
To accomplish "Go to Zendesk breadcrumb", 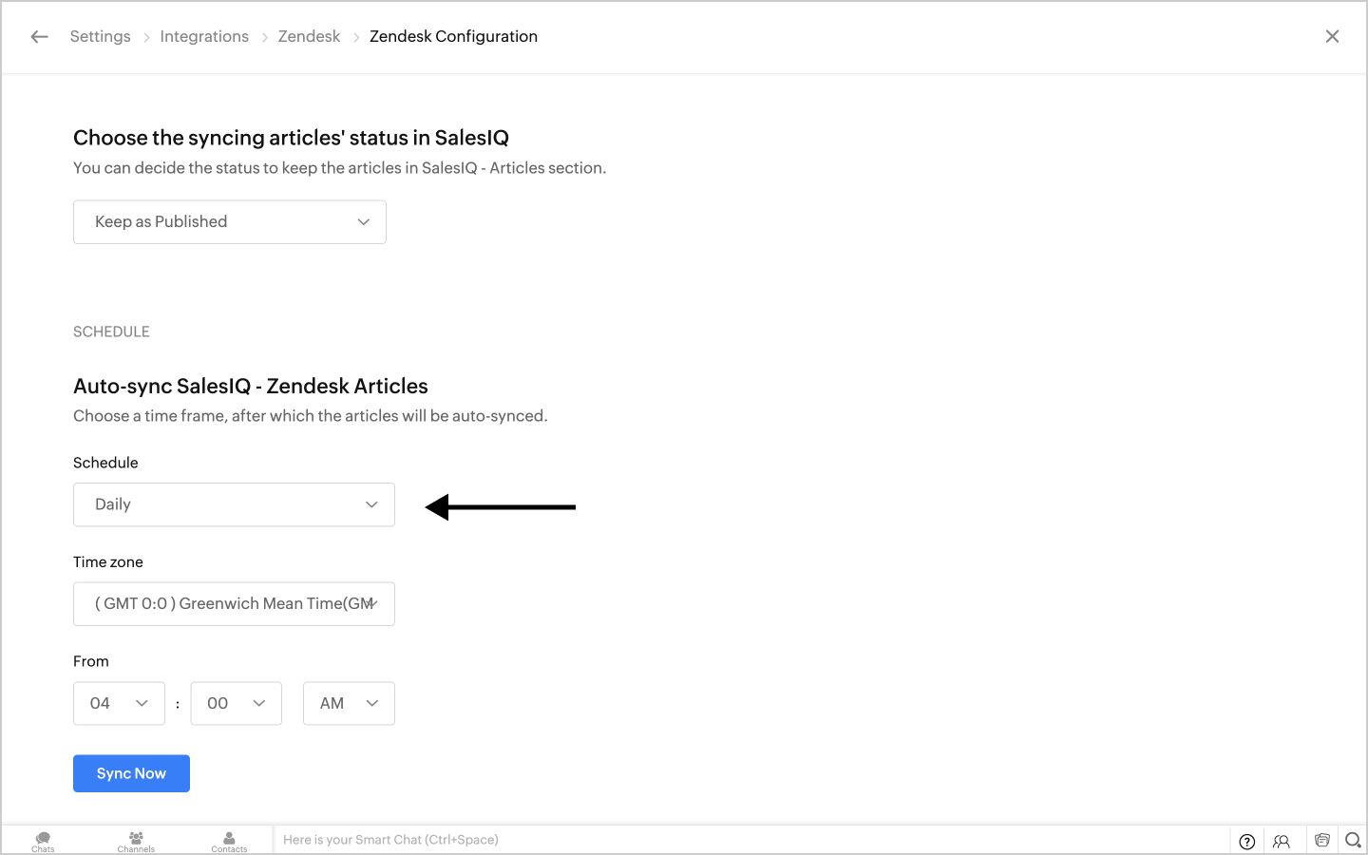I will click(x=309, y=36).
